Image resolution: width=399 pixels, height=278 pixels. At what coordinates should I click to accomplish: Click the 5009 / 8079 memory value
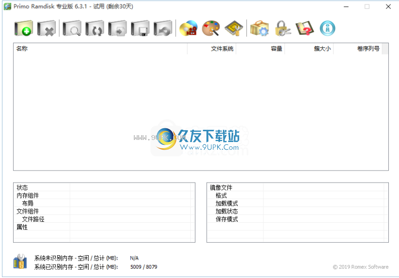click(x=144, y=267)
